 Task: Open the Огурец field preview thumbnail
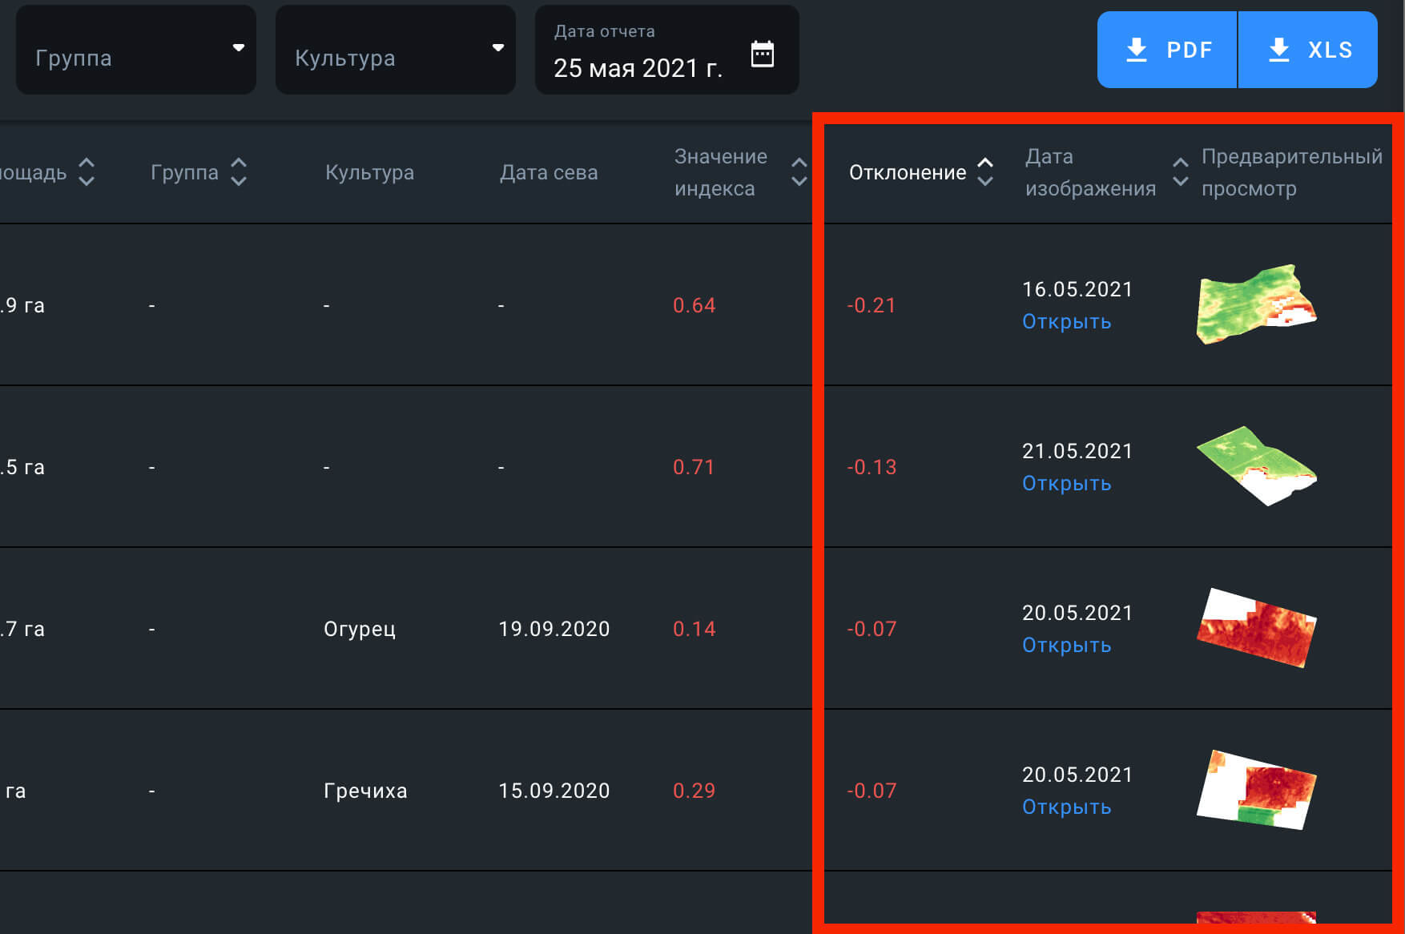(x=1255, y=628)
